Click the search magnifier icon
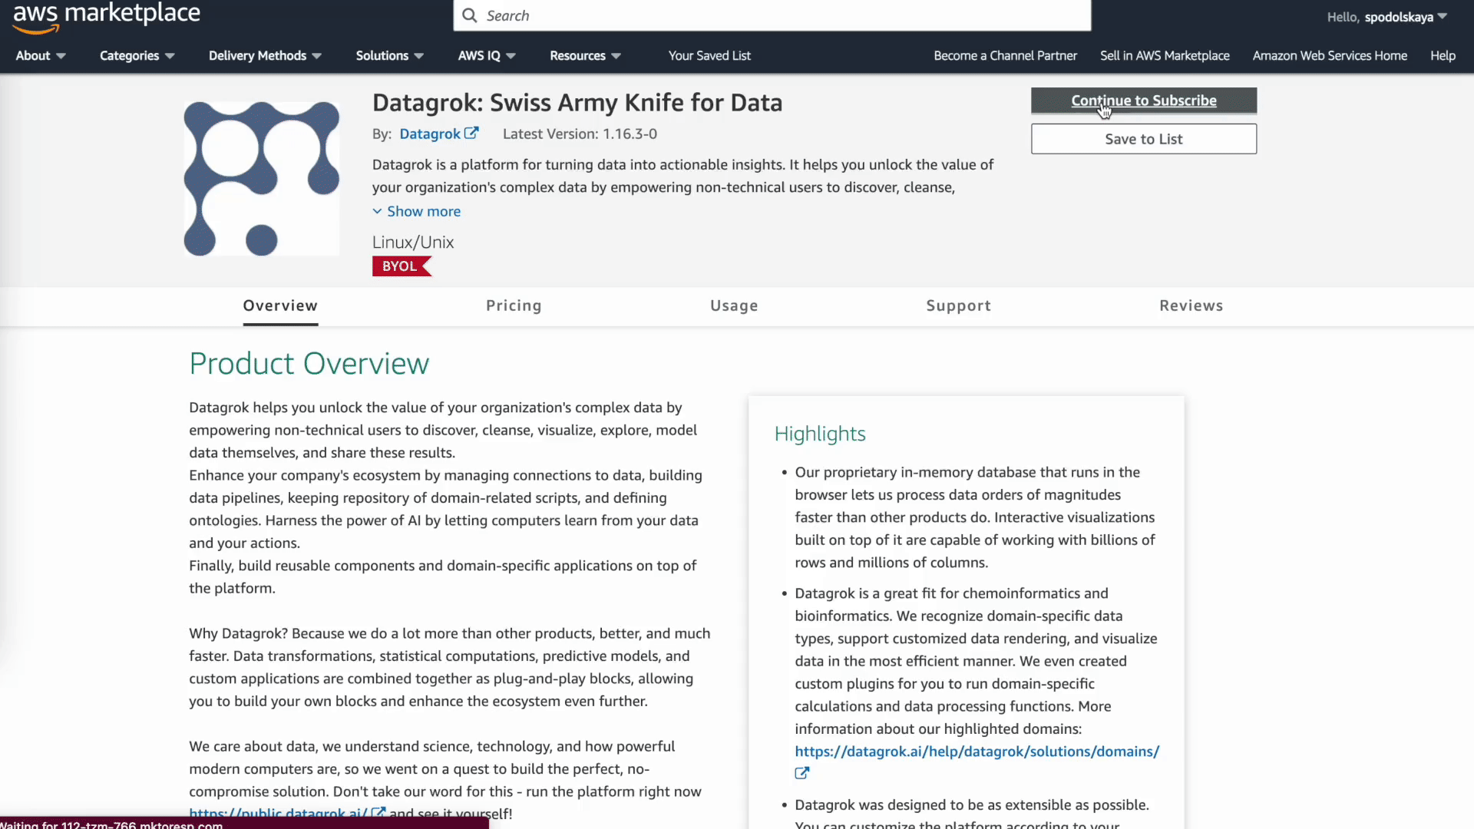This screenshot has width=1474, height=829. pos(469,16)
